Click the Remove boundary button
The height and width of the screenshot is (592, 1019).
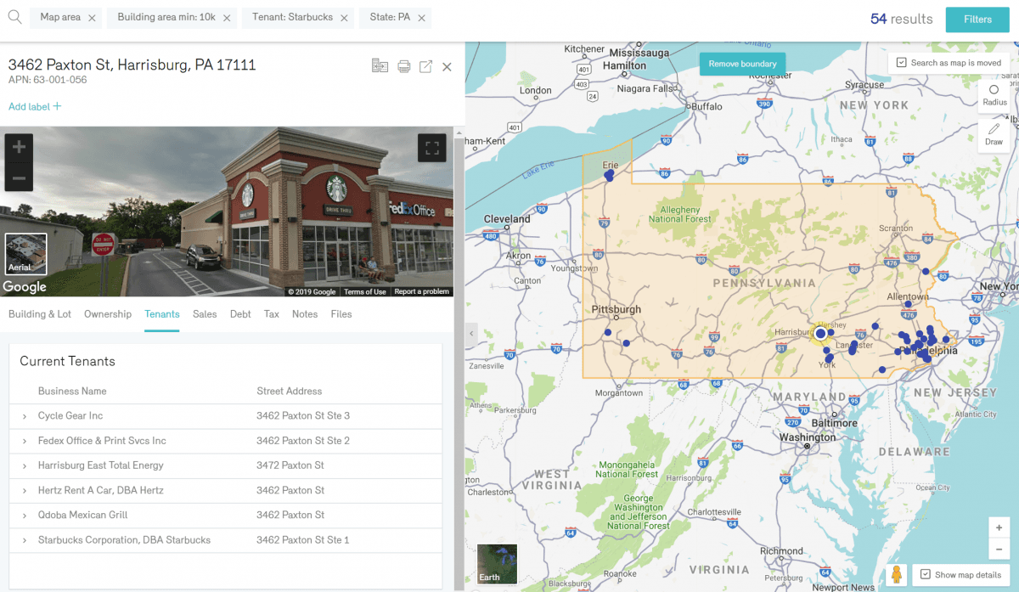[742, 64]
